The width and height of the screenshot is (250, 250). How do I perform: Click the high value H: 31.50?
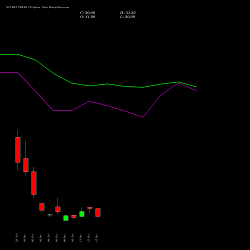click(x=127, y=13)
